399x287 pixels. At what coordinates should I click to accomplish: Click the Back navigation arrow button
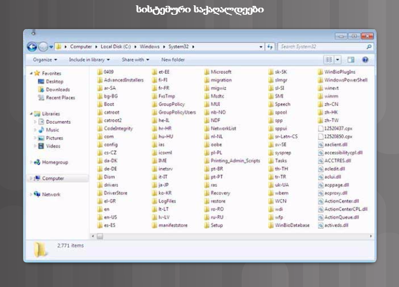click(32, 47)
